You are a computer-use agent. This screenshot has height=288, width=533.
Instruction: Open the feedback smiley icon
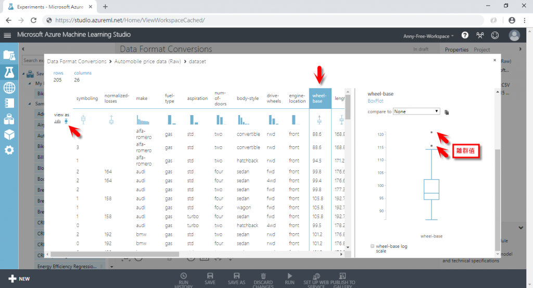tap(495, 35)
